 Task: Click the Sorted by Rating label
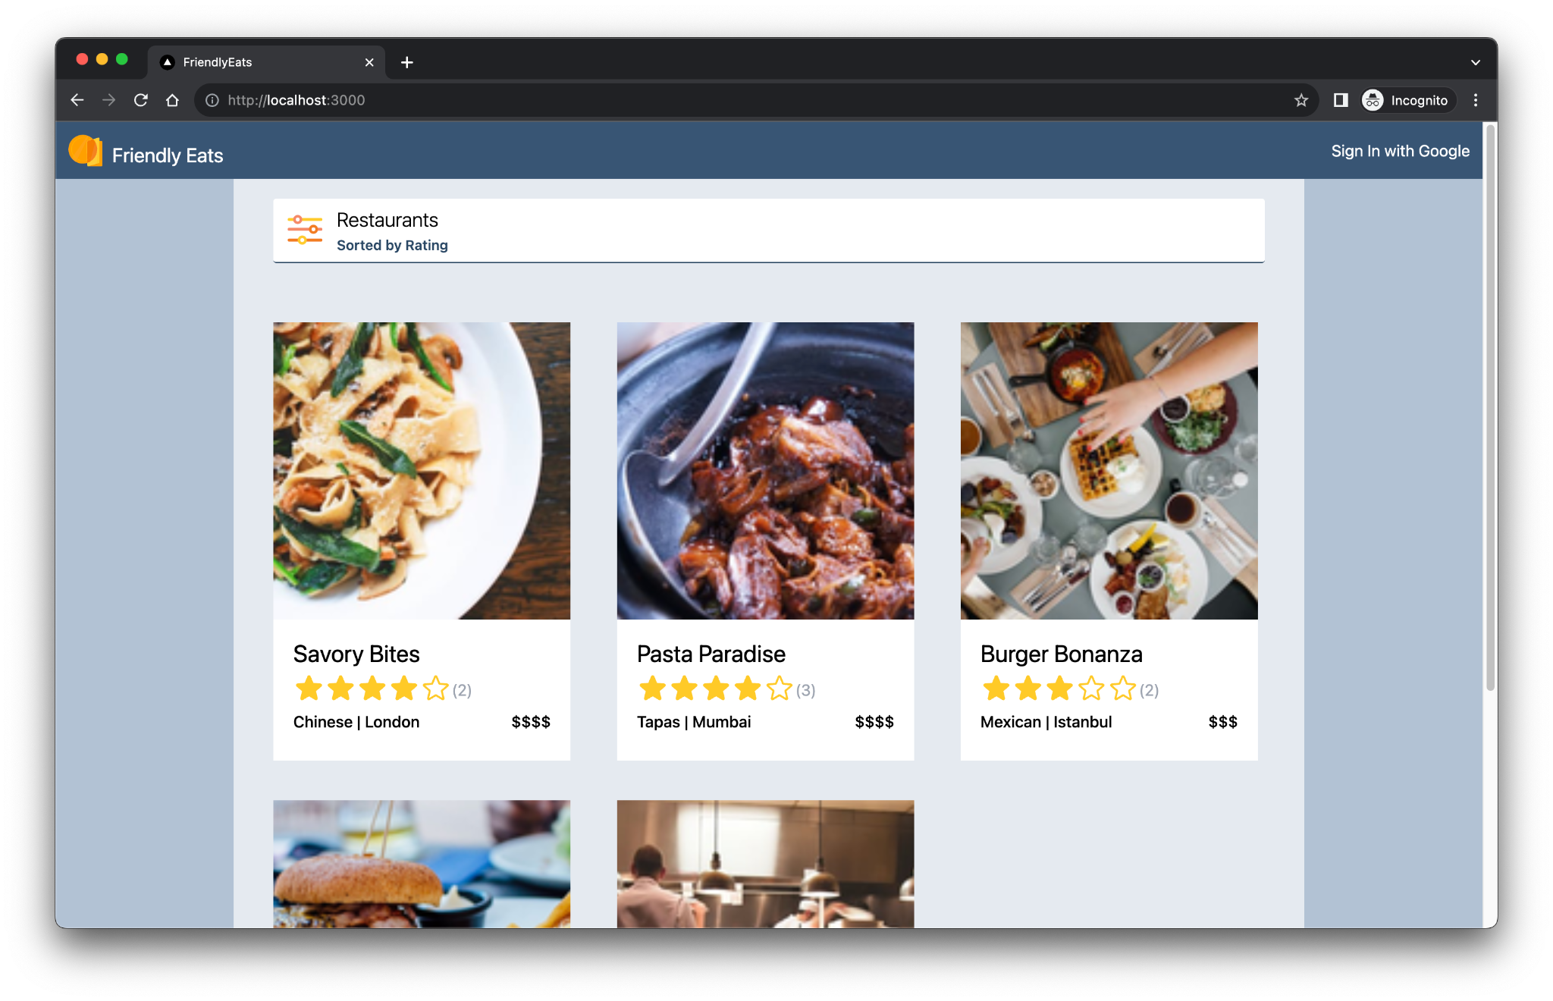[393, 245]
